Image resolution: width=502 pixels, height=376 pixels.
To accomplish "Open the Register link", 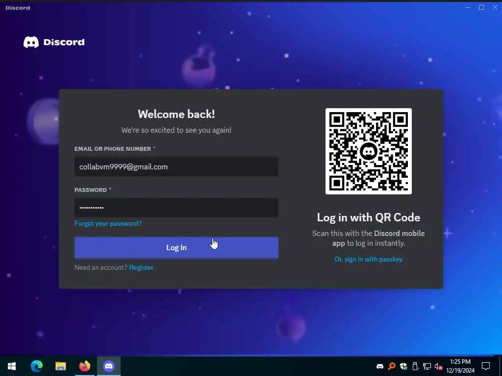I will [x=141, y=268].
